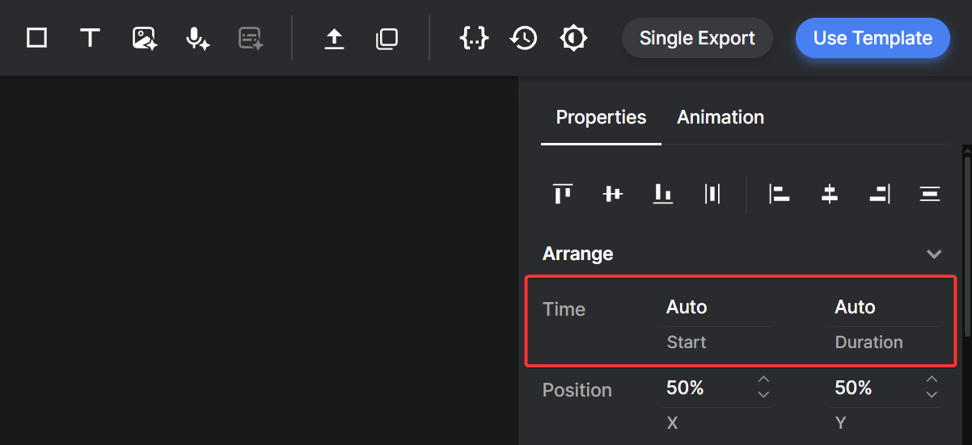
Task: Add a text element with T tool
Action: click(x=90, y=38)
